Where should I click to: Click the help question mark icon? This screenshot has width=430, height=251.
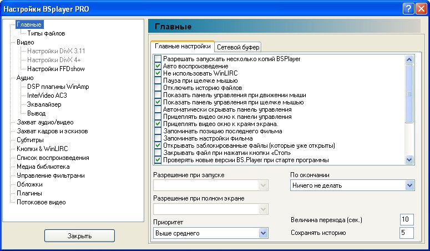point(408,8)
